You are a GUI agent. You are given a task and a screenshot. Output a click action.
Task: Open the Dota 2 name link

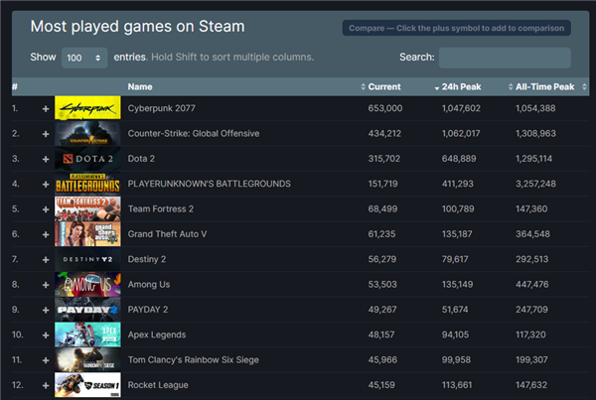point(141,159)
